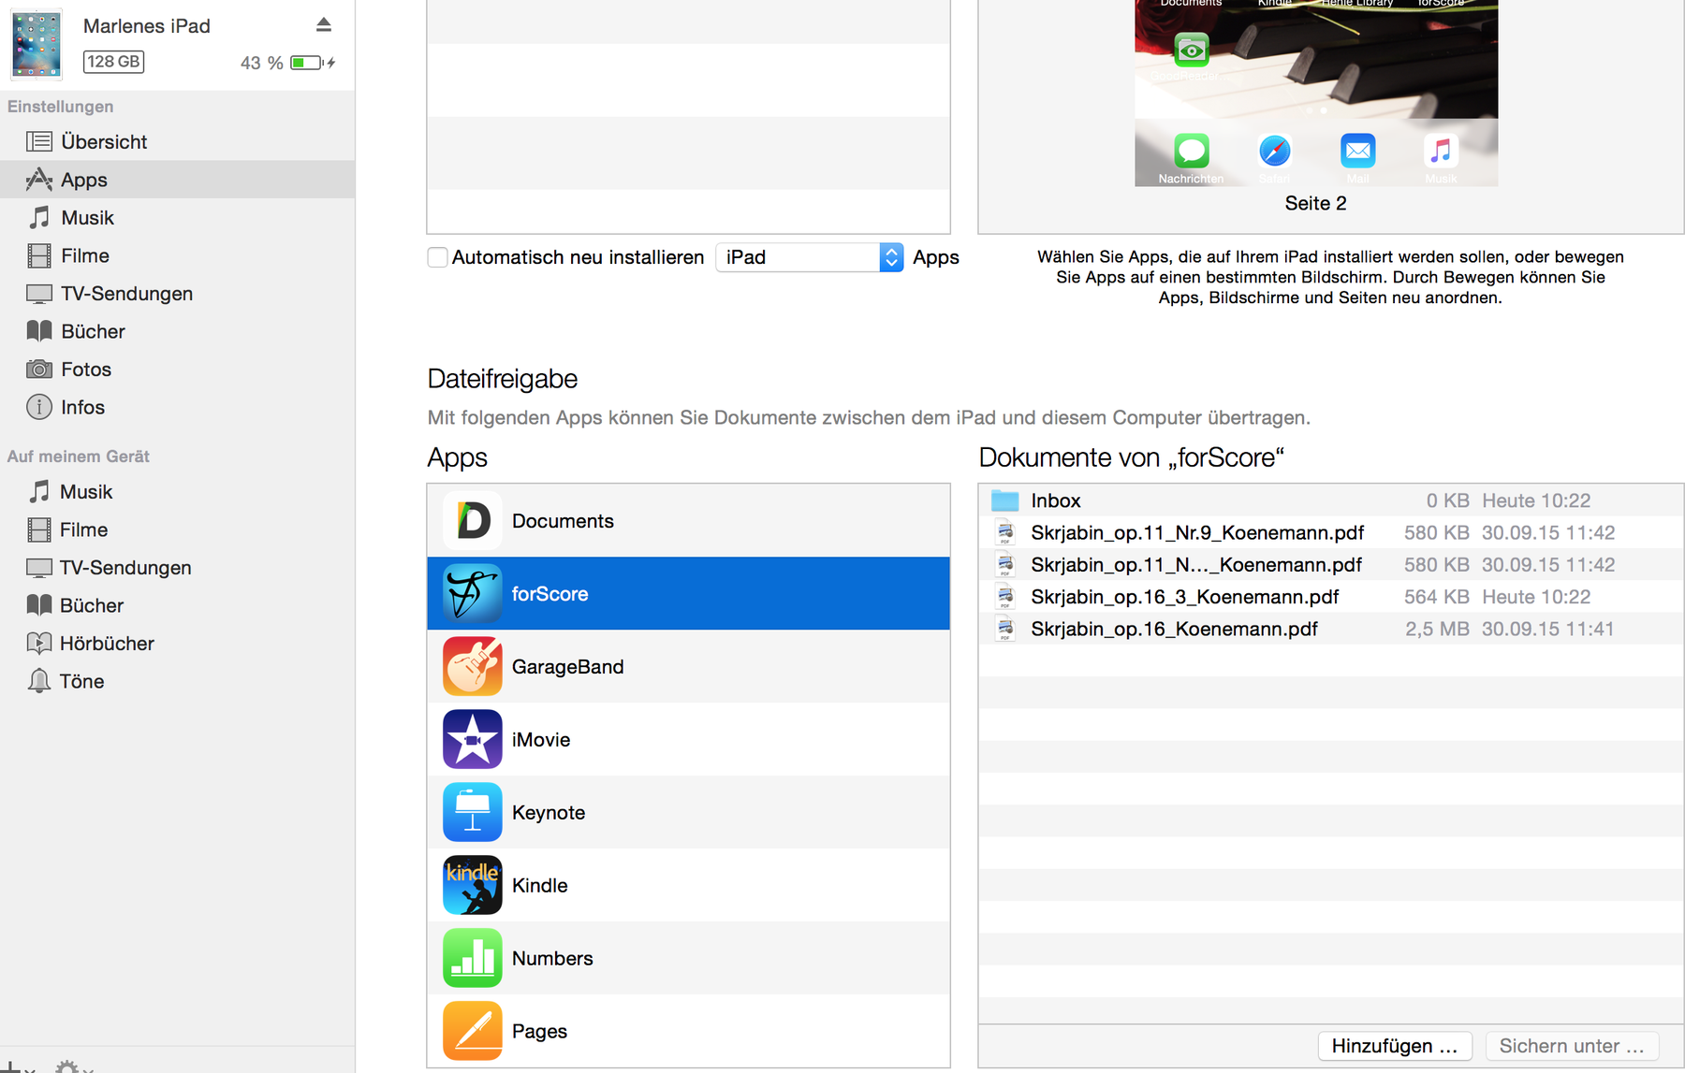Click the Hinzufügen button

tap(1395, 1046)
